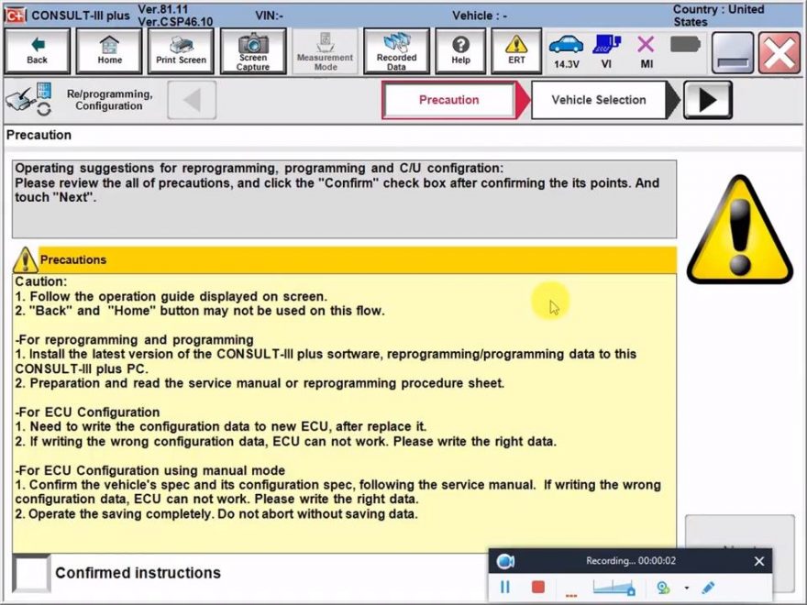Click the Back toolbar button
The width and height of the screenshot is (807, 605).
pyautogui.click(x=37, y=51)
